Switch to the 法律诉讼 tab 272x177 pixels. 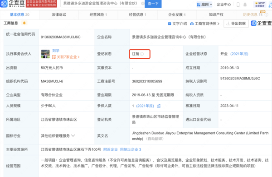[59, 15]
